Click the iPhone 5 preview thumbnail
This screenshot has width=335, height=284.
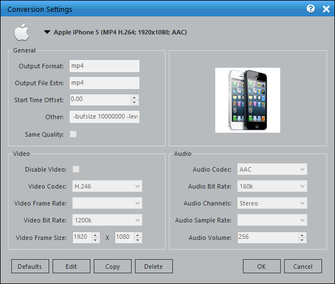click(247, 100)
